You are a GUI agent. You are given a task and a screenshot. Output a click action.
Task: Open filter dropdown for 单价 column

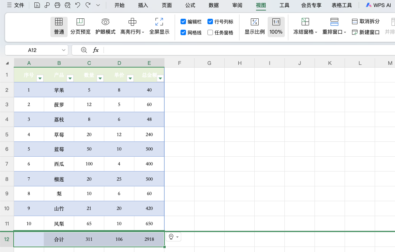click(x=130, y=79)
